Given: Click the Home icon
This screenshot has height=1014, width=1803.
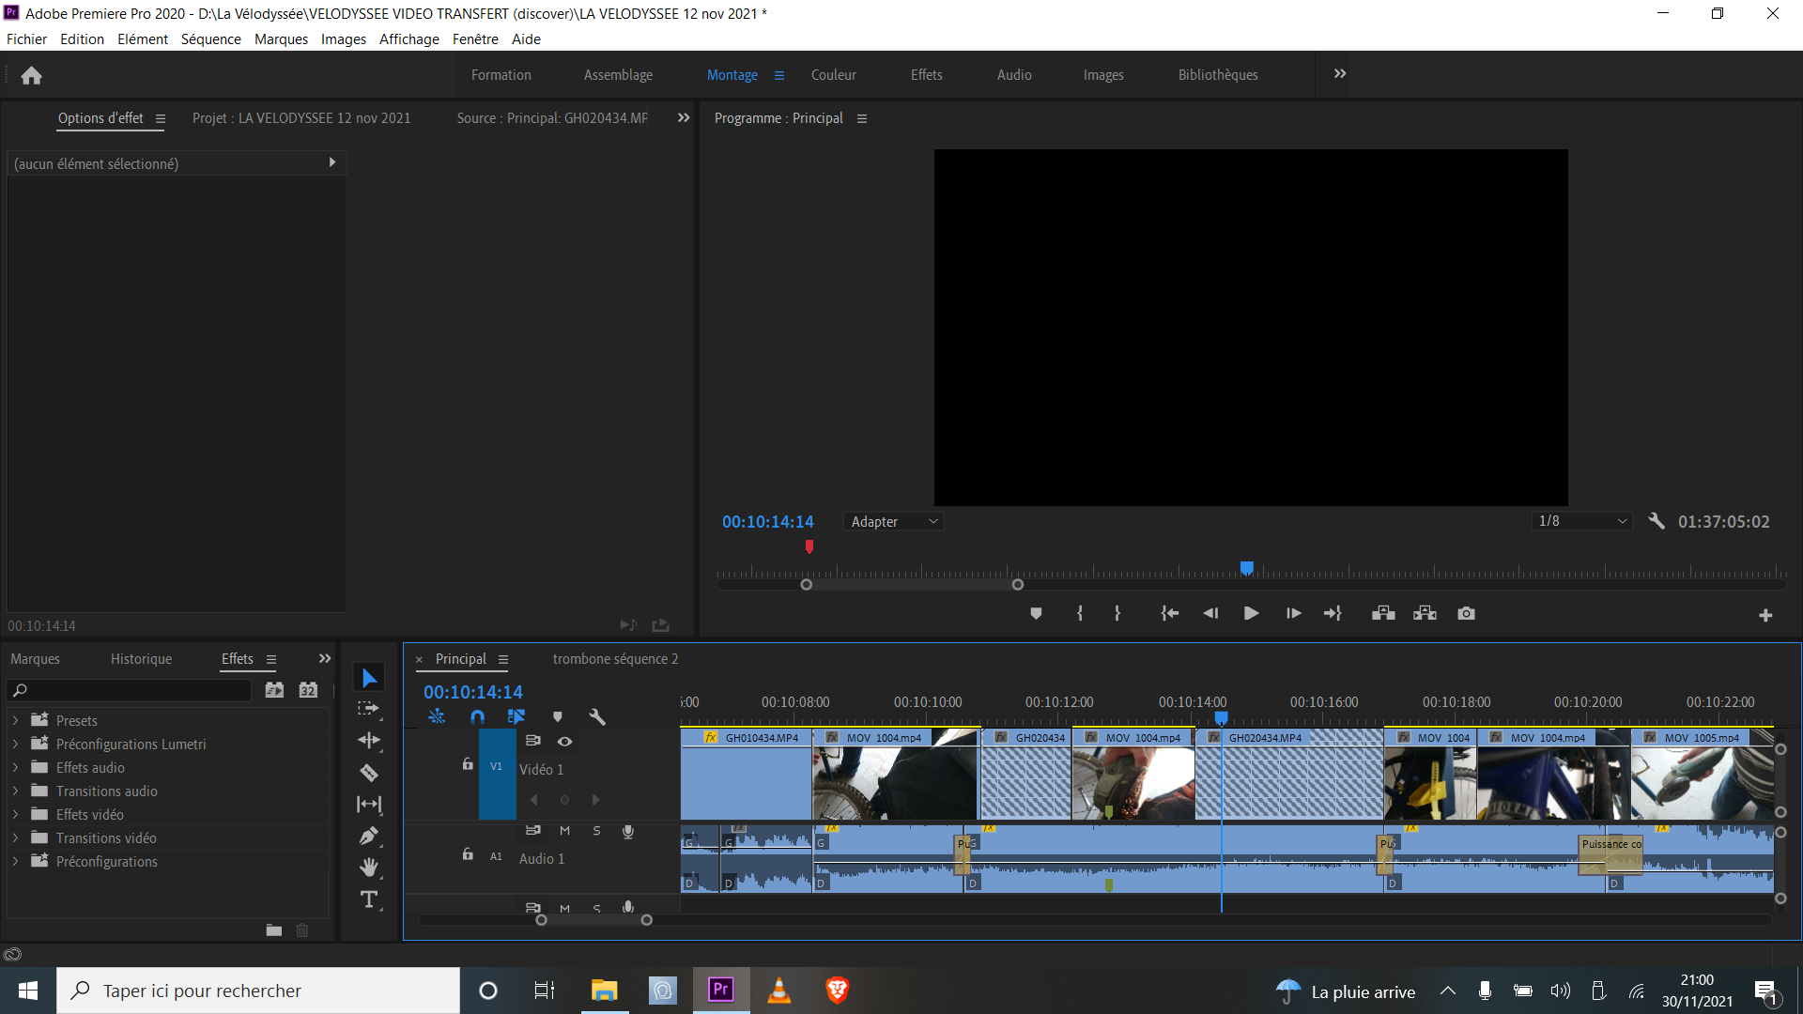Looking at the screenshot, I should (31, 75).
